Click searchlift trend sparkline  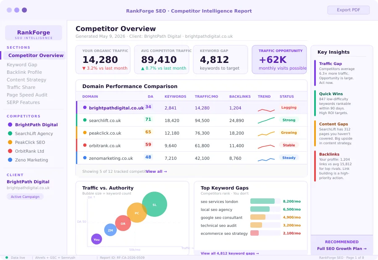[x=266, y=120]
